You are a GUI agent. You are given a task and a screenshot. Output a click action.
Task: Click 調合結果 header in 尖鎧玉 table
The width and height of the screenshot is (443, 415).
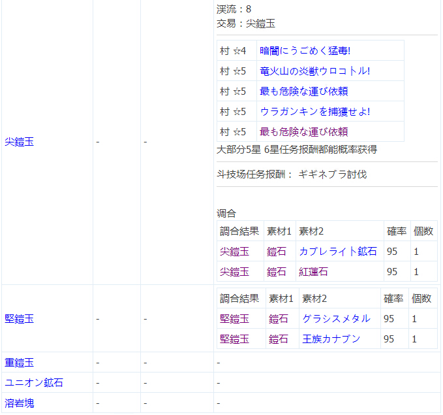point(239,231)
